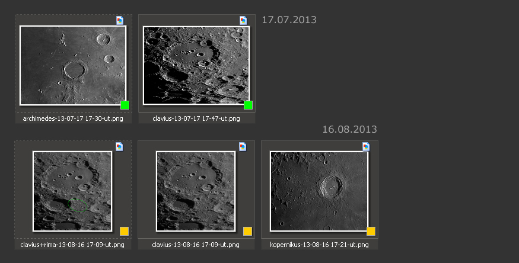The image size is (519, 263).
Task: Click the yellow color label on clavius-13-08-16 image
Action: tap(247, 231)
